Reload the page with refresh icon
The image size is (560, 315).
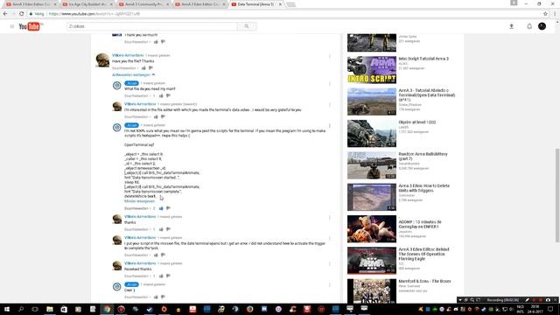click(21, 14)
